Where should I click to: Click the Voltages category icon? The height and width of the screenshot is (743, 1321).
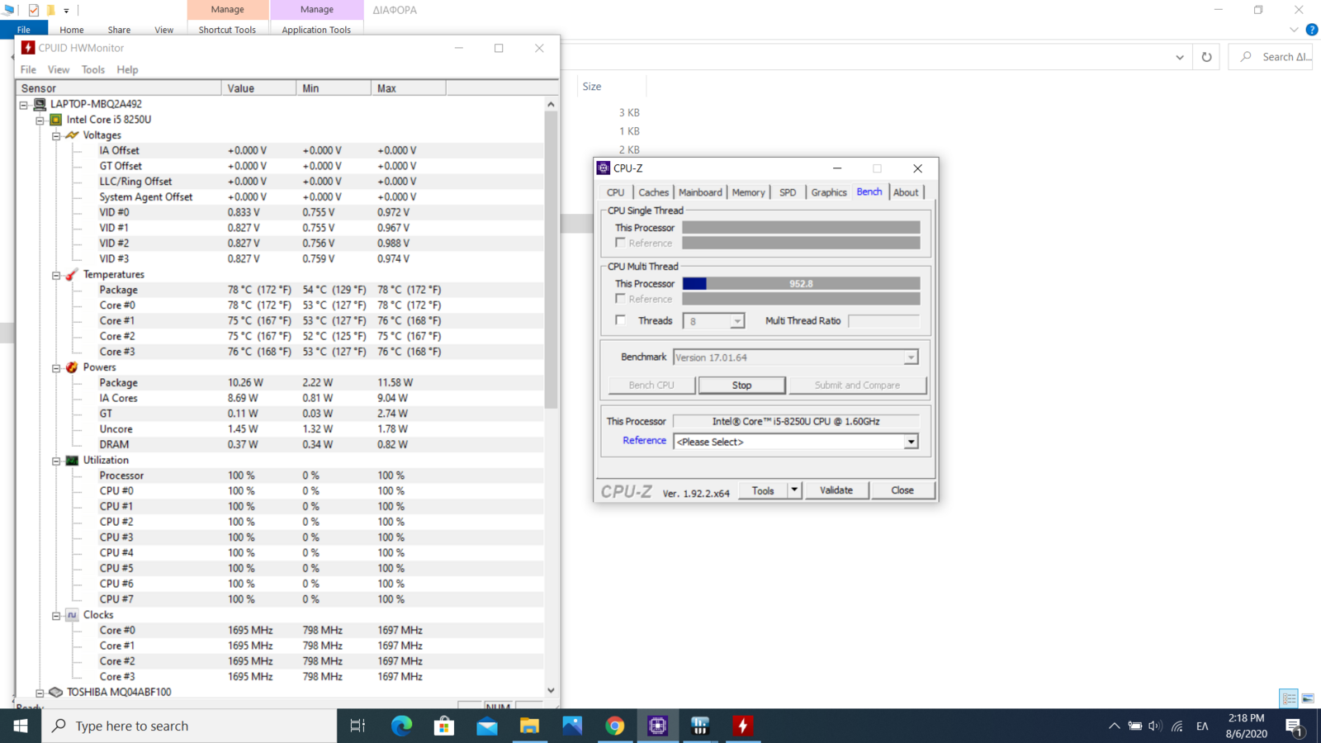coord(72,135)
